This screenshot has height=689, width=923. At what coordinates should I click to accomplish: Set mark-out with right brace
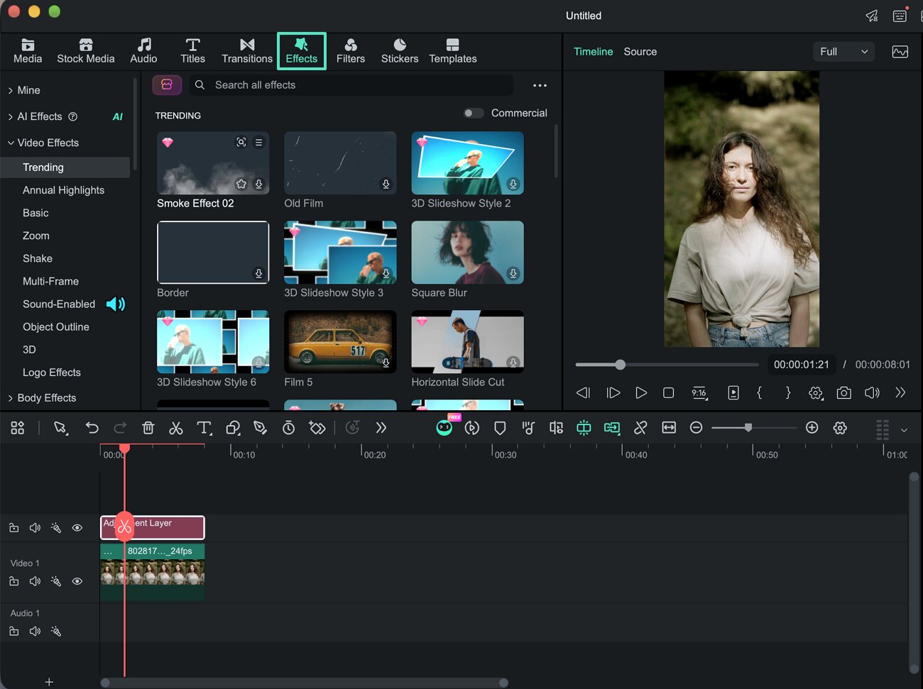(787, 392)
